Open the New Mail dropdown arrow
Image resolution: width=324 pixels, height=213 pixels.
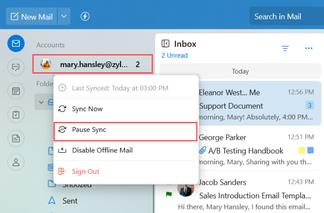coord(64,17)
